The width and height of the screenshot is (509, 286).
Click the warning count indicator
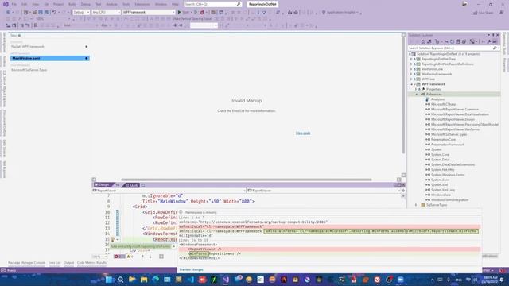(x=130, y=257)
